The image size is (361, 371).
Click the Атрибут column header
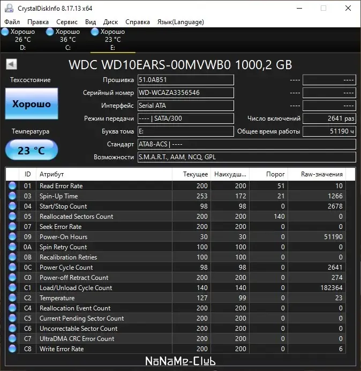pos(104,174)
